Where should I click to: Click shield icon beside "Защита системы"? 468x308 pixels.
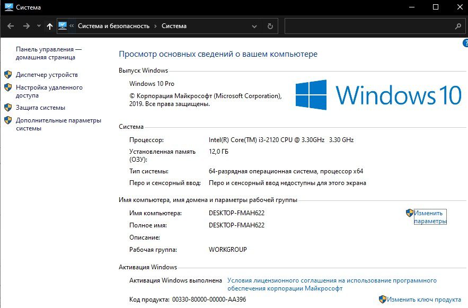coord(8,107)
